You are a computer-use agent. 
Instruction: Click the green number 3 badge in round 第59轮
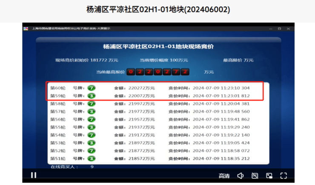(92, 96)
